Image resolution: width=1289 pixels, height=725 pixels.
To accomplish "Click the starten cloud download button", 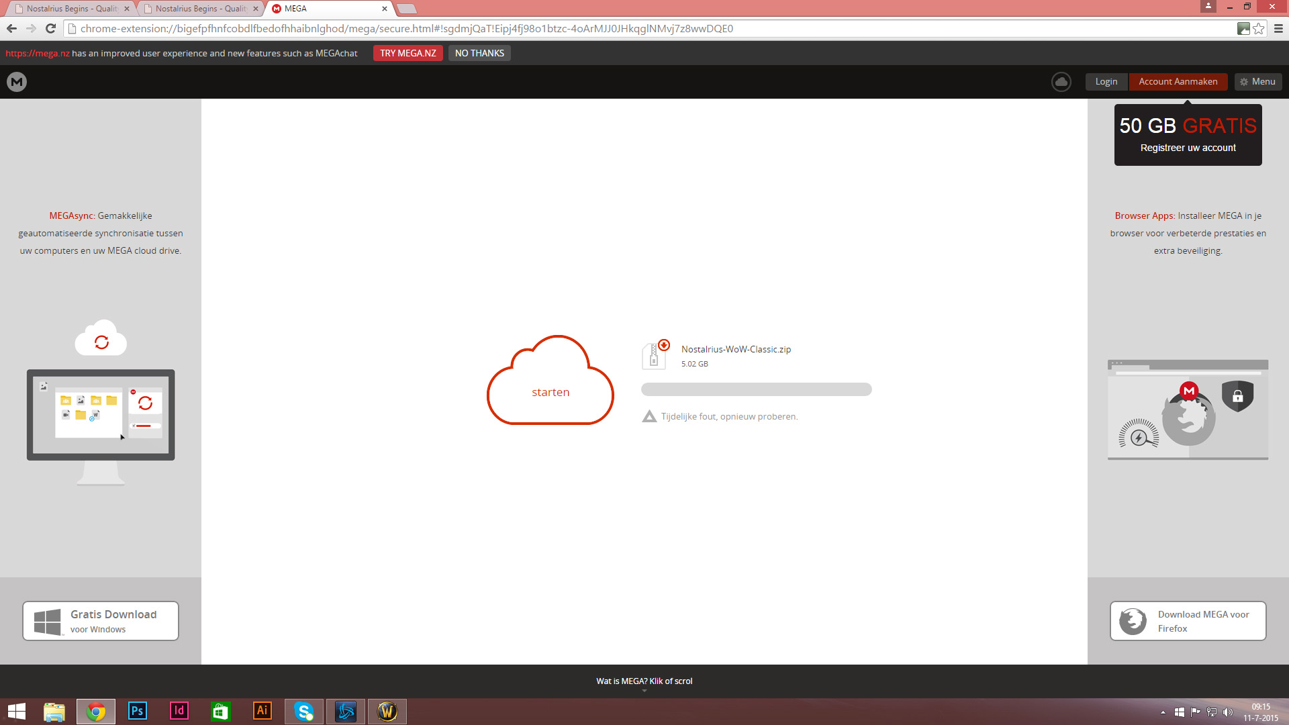I will pyautogui.click(x=551, y=380).
